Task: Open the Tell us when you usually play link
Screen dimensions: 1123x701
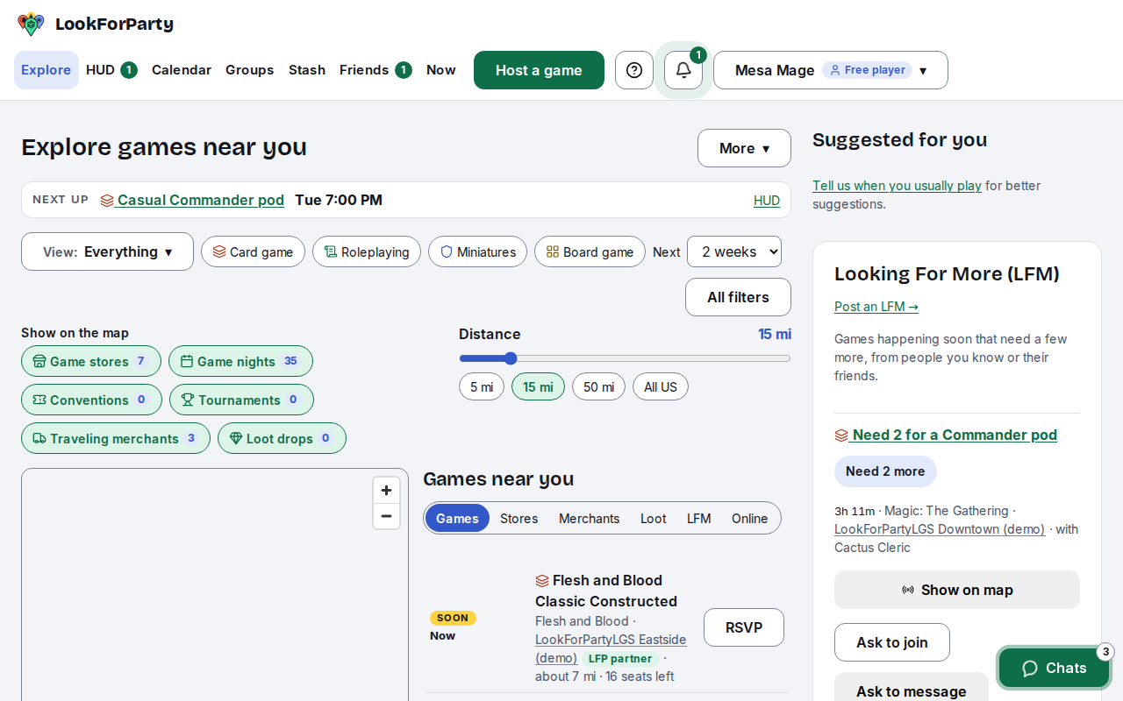Action: (x=897, y=186)
